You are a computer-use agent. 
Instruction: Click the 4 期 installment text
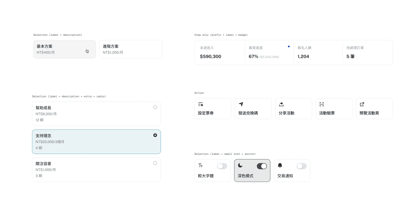39,148
